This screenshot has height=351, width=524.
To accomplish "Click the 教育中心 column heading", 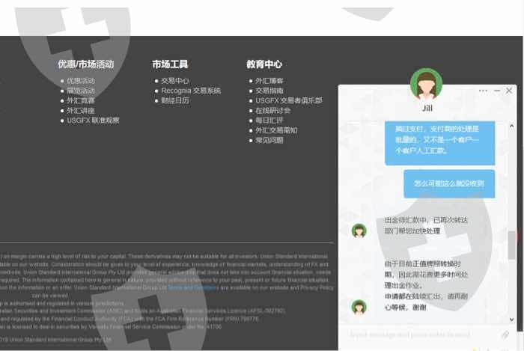I will click(x=264, y=64).
